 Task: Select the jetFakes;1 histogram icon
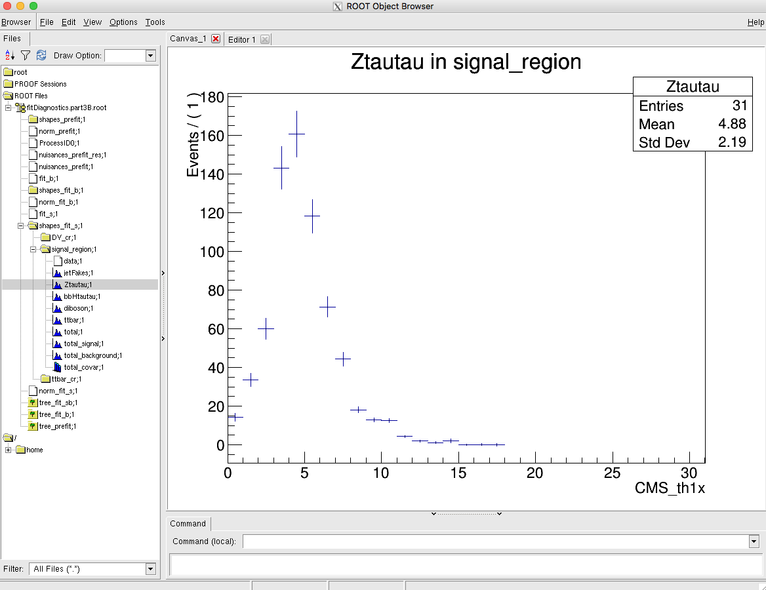point(57,273)
